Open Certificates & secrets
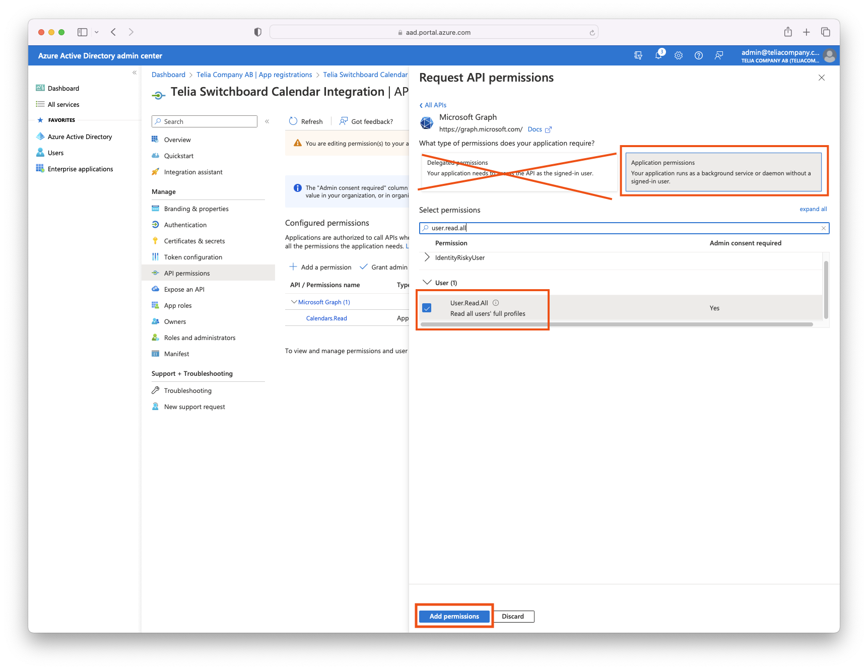 click(x=194, y=241)
